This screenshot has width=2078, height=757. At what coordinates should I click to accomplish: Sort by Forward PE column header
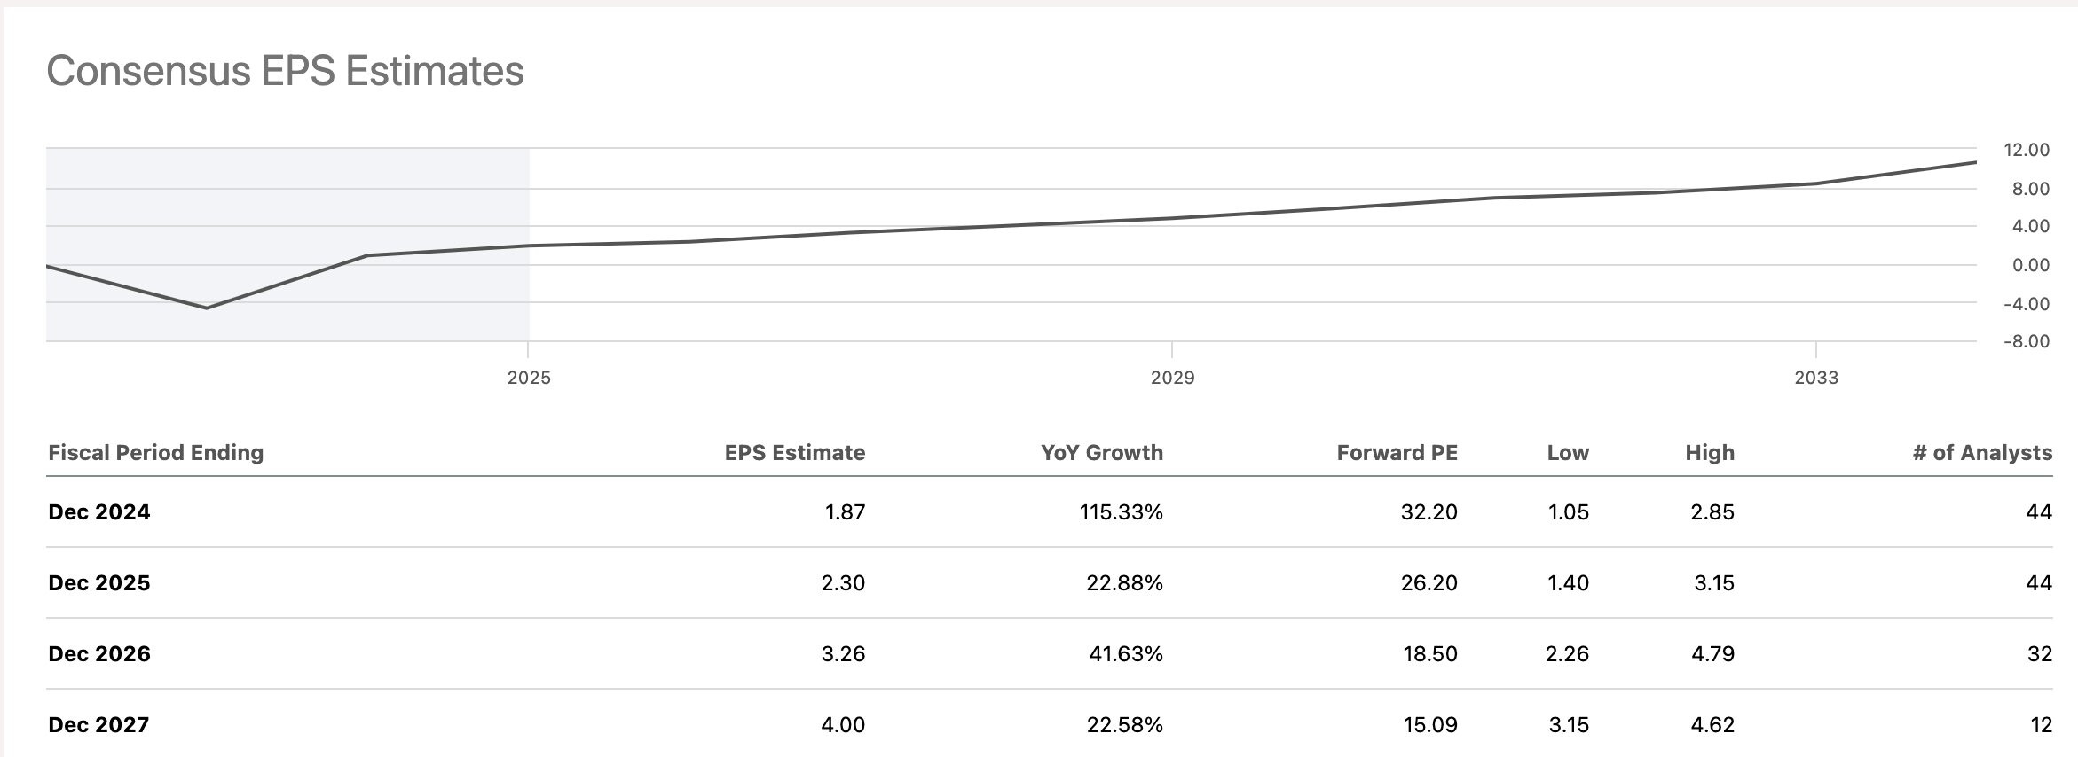pyautogui.click(x=1397, y=453)
